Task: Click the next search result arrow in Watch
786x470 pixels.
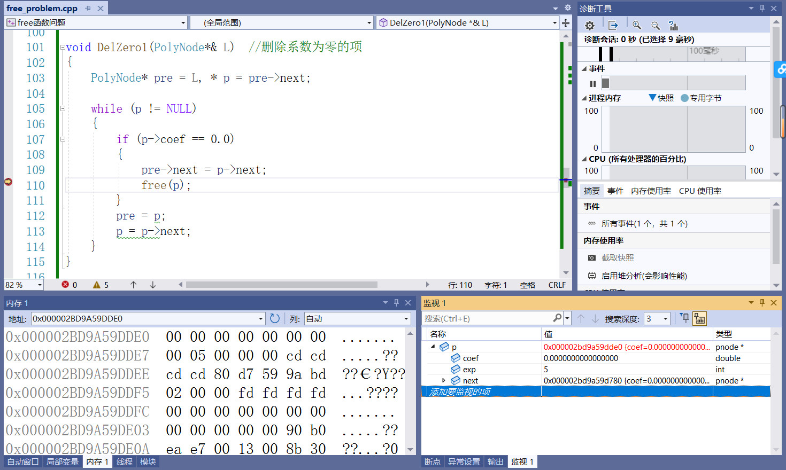Action: (595, 318)
